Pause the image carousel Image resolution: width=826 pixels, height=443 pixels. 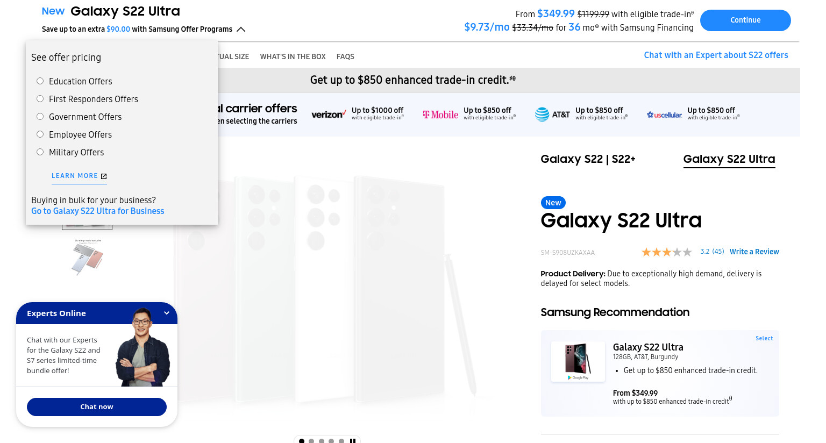click(353, 441)
